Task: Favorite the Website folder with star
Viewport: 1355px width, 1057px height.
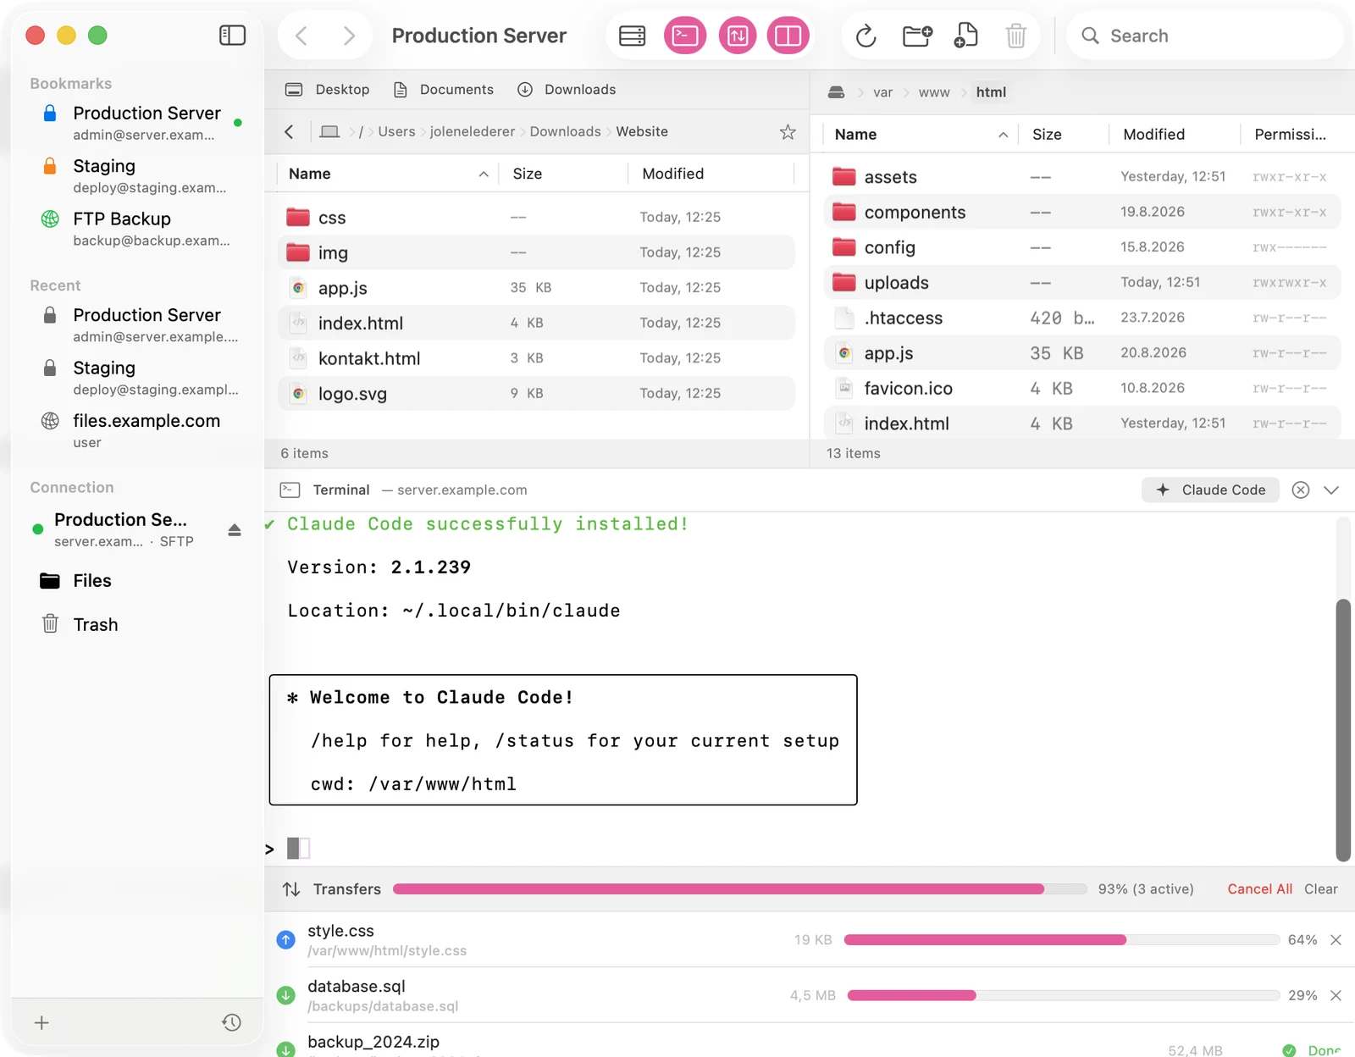Action: tap(788, 131)
